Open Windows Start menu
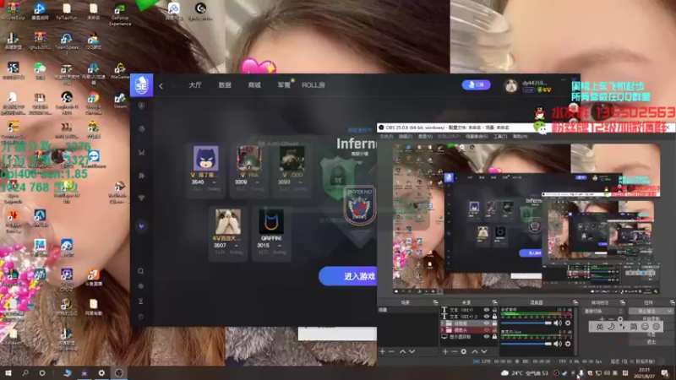The height and width of the screenshot is (380, 676). click(x=8, y=372)
